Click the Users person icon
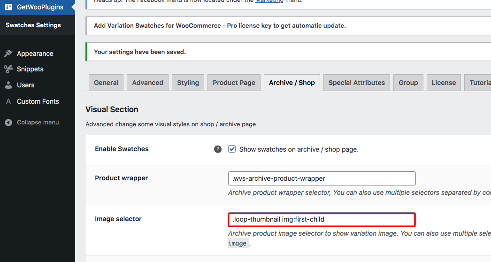 click(x=8, y=85)
